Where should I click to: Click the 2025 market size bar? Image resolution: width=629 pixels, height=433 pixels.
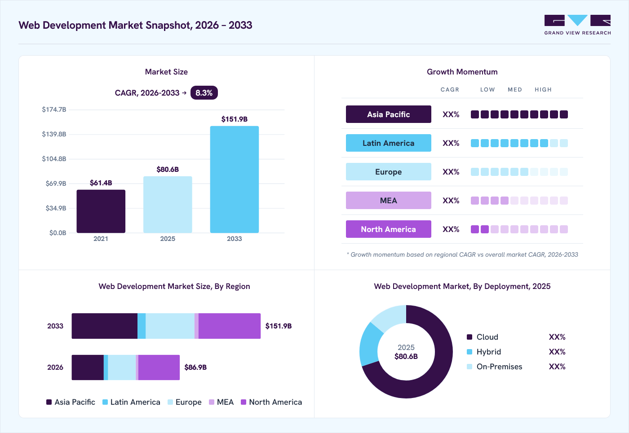[168, 205]
